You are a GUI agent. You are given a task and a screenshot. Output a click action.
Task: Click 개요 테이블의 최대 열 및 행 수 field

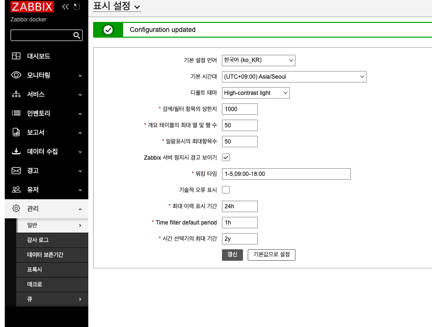[240, 125]
